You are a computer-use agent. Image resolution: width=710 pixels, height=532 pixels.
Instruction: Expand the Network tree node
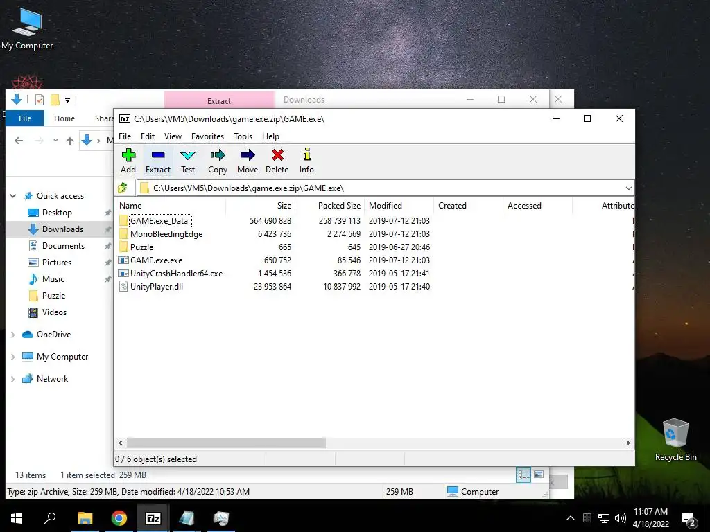pyautogui.click(x=12, y=379)
